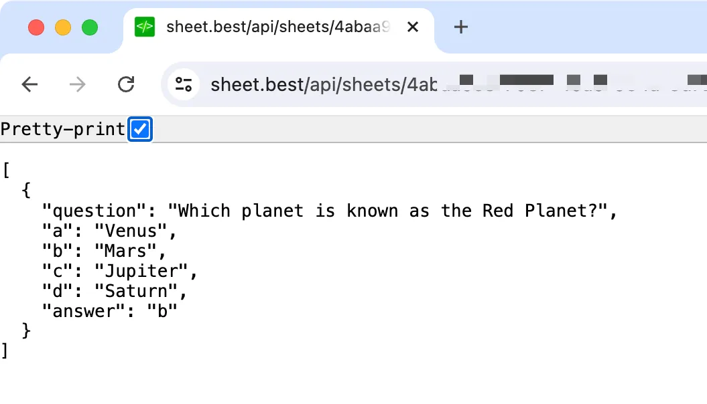Image resolution: width=707 pixels, height=404 pixels.
Task: Close the sheet.best tab
Action: 413,27
